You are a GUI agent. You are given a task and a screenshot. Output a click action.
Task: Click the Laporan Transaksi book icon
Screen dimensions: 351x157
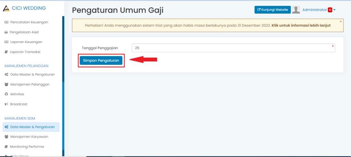coord(6,52)
